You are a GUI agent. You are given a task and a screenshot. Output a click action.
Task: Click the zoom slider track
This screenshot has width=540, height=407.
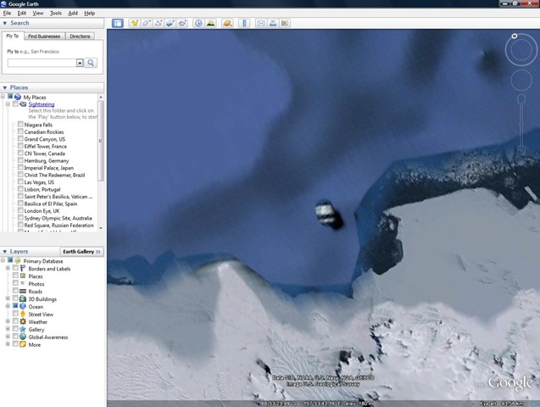coord(521,124)
